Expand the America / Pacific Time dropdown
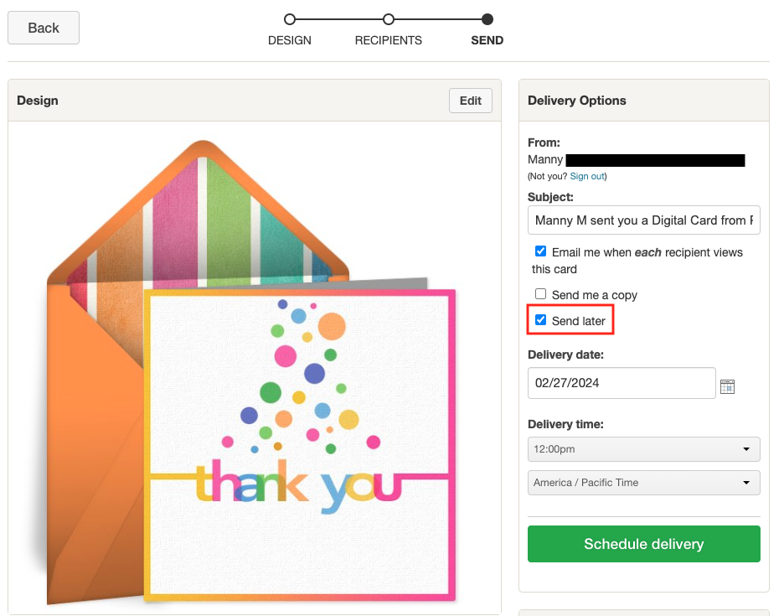The height and width of the screenshot is (616, 784). 643,483
